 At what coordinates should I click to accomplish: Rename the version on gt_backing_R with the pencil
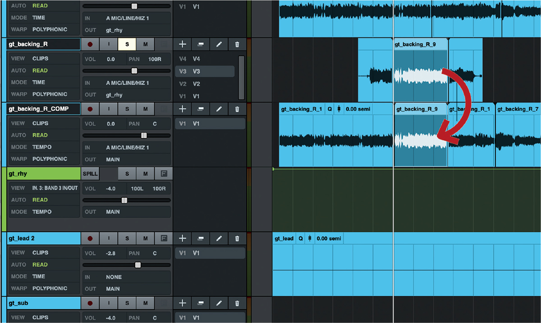tap(219, 44)
